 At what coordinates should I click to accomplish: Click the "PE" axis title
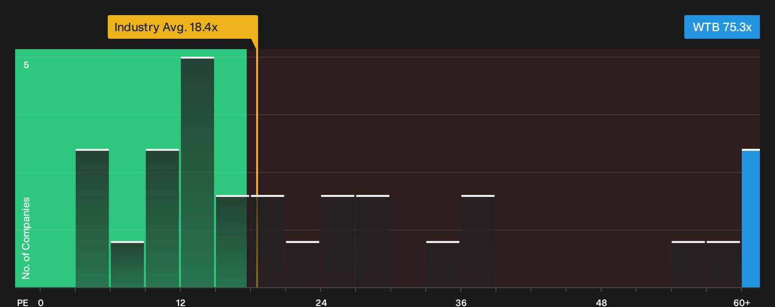[x=23, y=302]
